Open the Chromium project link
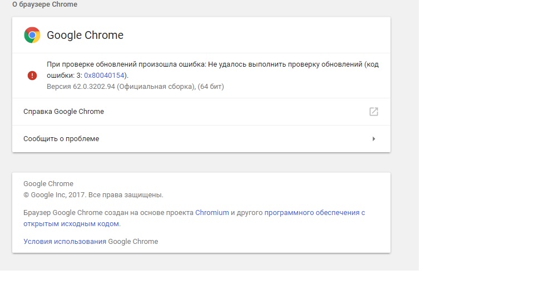 (x=212, y=213)
